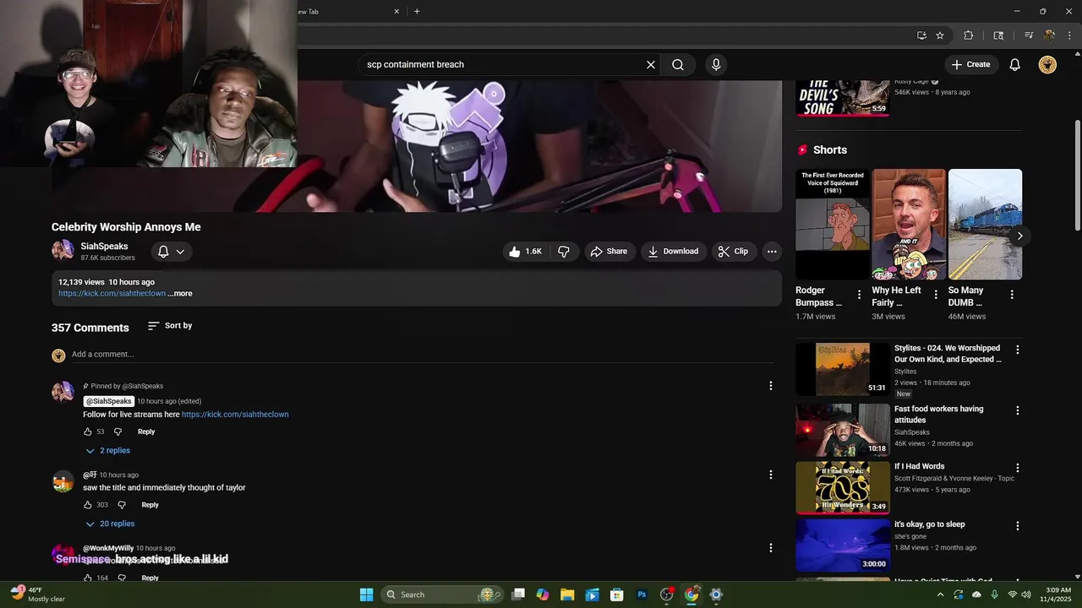Expand 20 replies under taylor comment
The height and width of the screenshot is (608, 1082).
[x=110, y=524]
